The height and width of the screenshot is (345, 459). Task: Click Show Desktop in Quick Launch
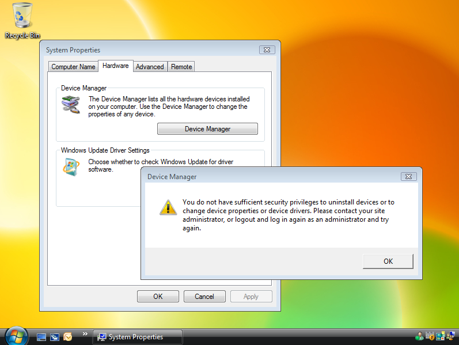[41, 337]
